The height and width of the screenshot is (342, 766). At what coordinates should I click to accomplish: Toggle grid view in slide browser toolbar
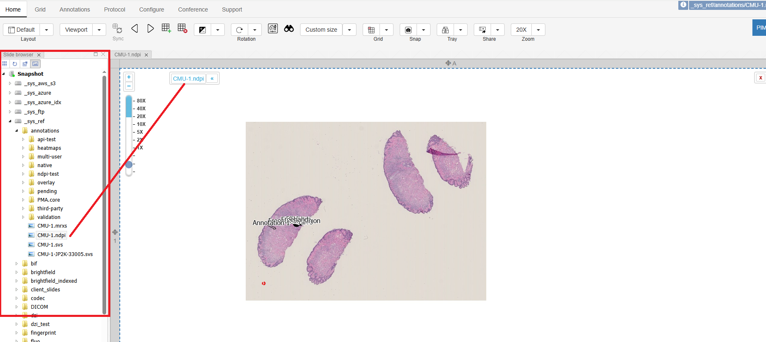[x=5, y=64]
